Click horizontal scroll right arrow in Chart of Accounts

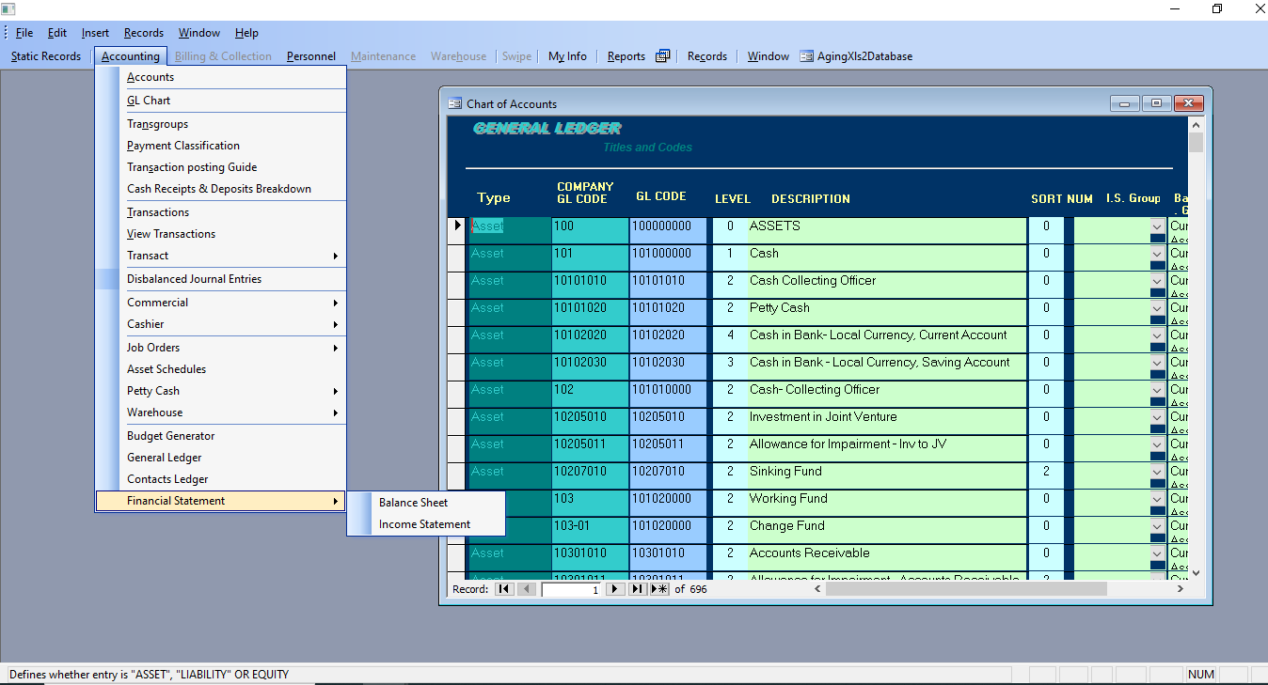(1181, 589)
